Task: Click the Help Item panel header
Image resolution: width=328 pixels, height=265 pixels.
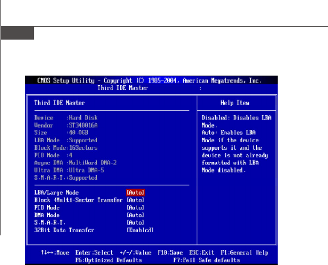Action: [235, 103]
